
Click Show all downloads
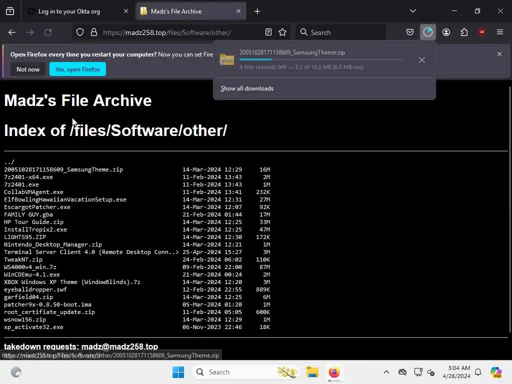click(x=247, y=88)
